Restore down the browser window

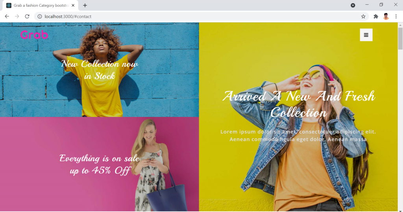(381, 5)
